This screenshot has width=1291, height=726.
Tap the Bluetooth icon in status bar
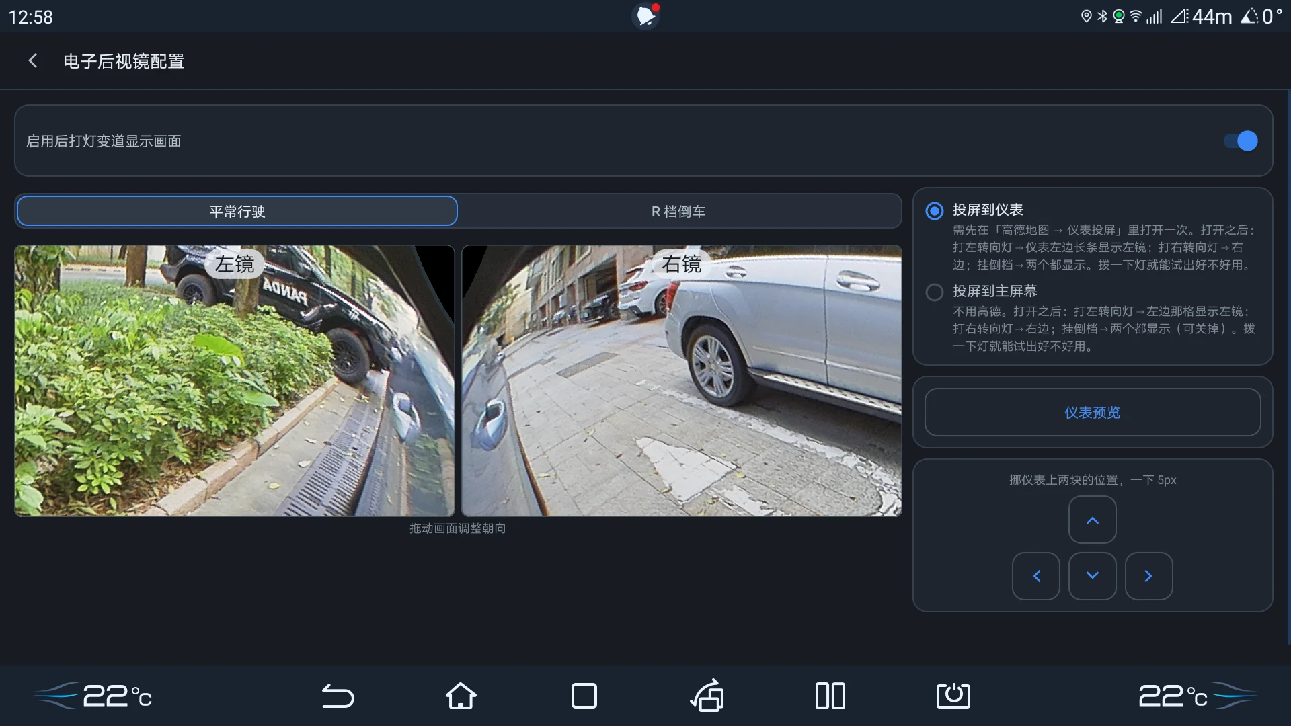(x=1103, y=16)
